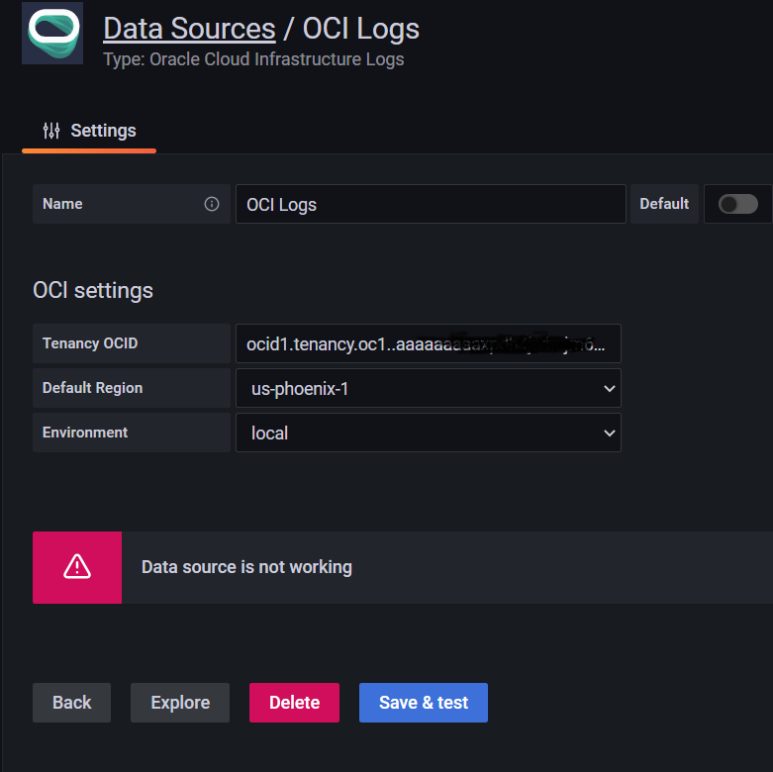Click the Explore button
This screenshot has height=772, width=773.
[x=180, y=703]
